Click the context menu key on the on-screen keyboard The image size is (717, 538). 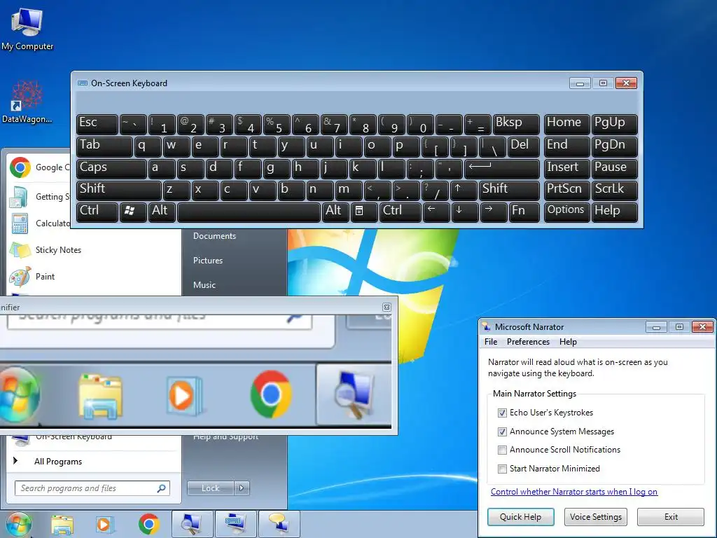[x=364, y=212]
